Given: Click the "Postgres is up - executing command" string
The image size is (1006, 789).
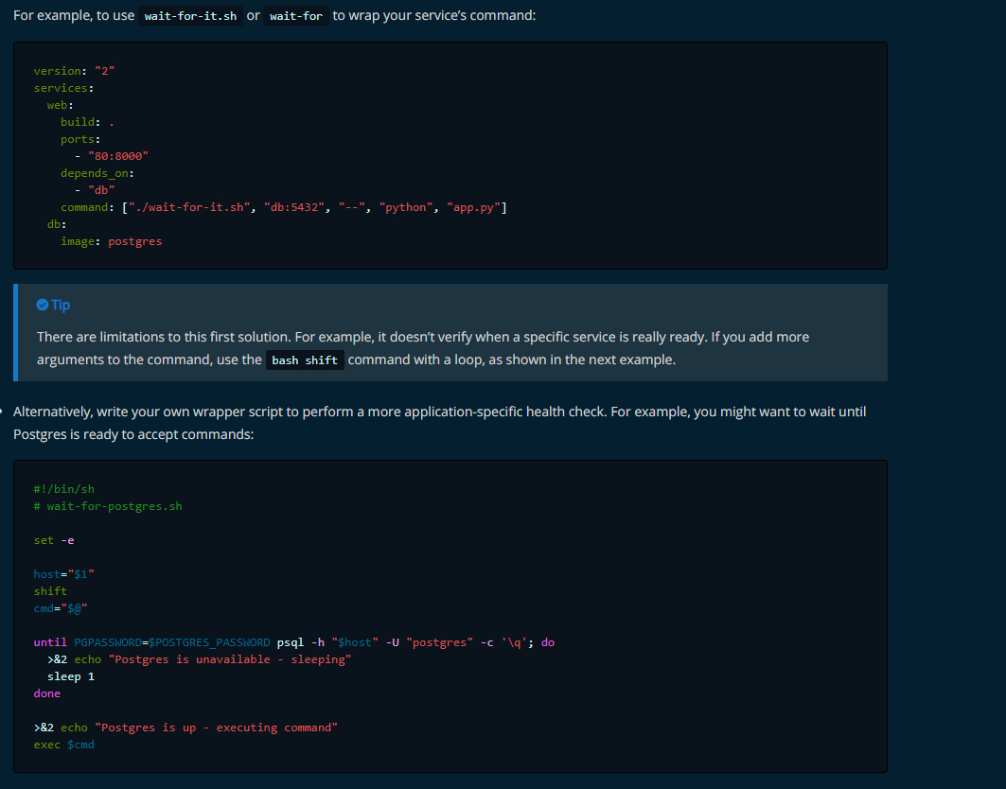Looking at the screenshot, I should point(216,728).
